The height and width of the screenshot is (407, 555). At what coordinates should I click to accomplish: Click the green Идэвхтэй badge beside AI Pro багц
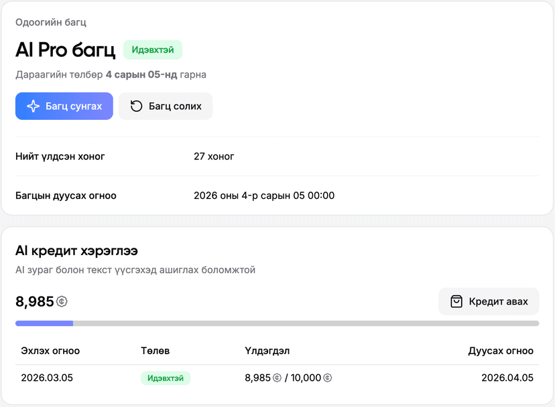[x=153, y=50]
